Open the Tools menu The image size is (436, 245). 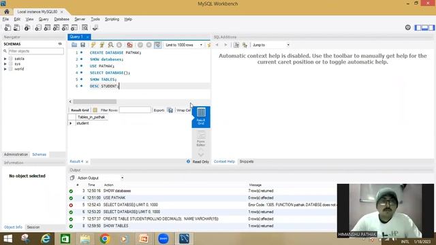coord(95,19)
